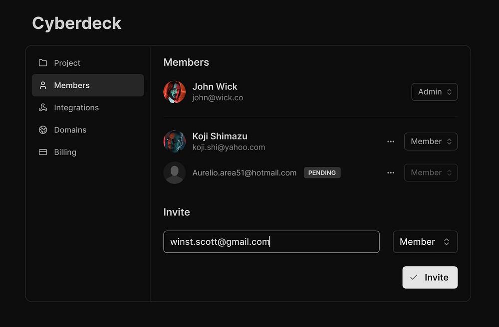Open the Billing section

tap(65, 152)
